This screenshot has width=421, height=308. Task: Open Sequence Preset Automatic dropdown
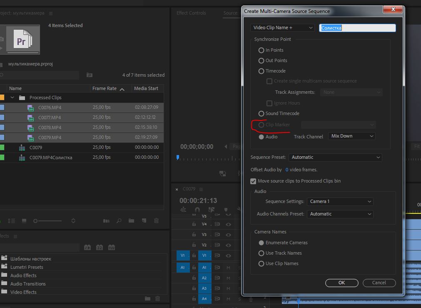click(x=335, y=157)
